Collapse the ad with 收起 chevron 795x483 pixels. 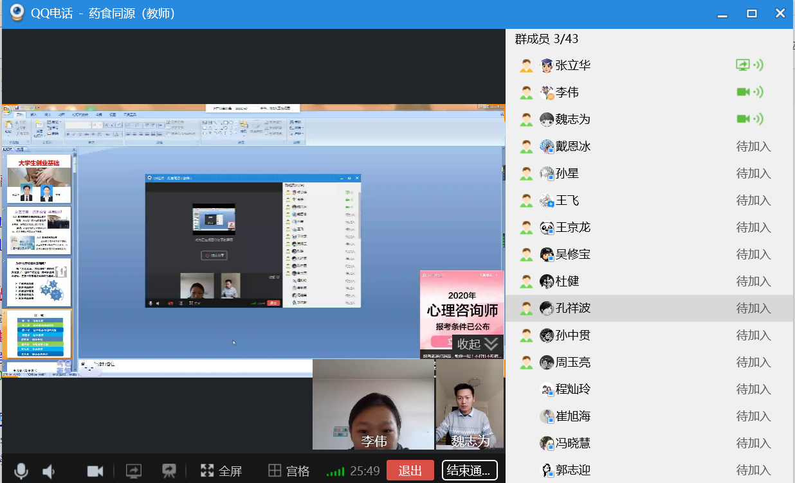(x=477, y=344)
